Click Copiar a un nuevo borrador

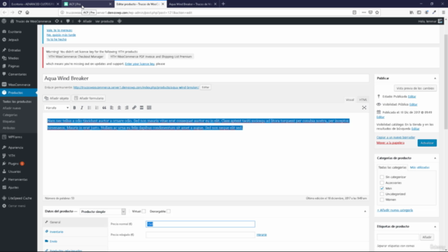395,137
